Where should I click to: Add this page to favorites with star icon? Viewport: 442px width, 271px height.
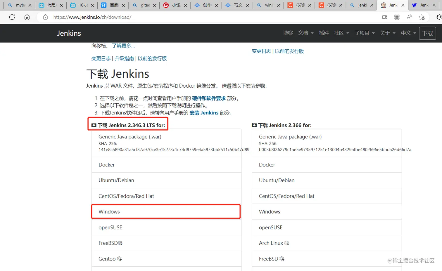pyautogui.click(x=422, y=17)
